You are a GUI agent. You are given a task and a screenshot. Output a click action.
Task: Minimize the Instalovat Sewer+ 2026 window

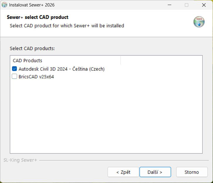click(x=170, y=5)
